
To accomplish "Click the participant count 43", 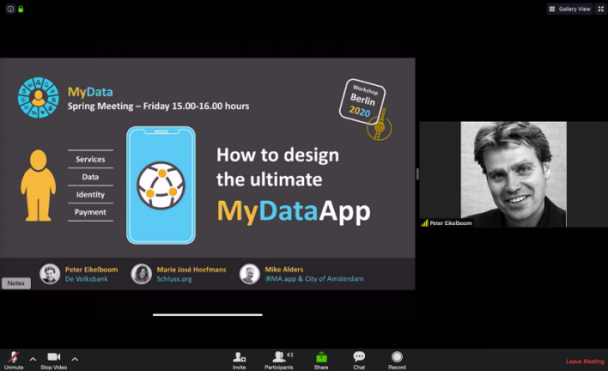I will pos(290,354).
